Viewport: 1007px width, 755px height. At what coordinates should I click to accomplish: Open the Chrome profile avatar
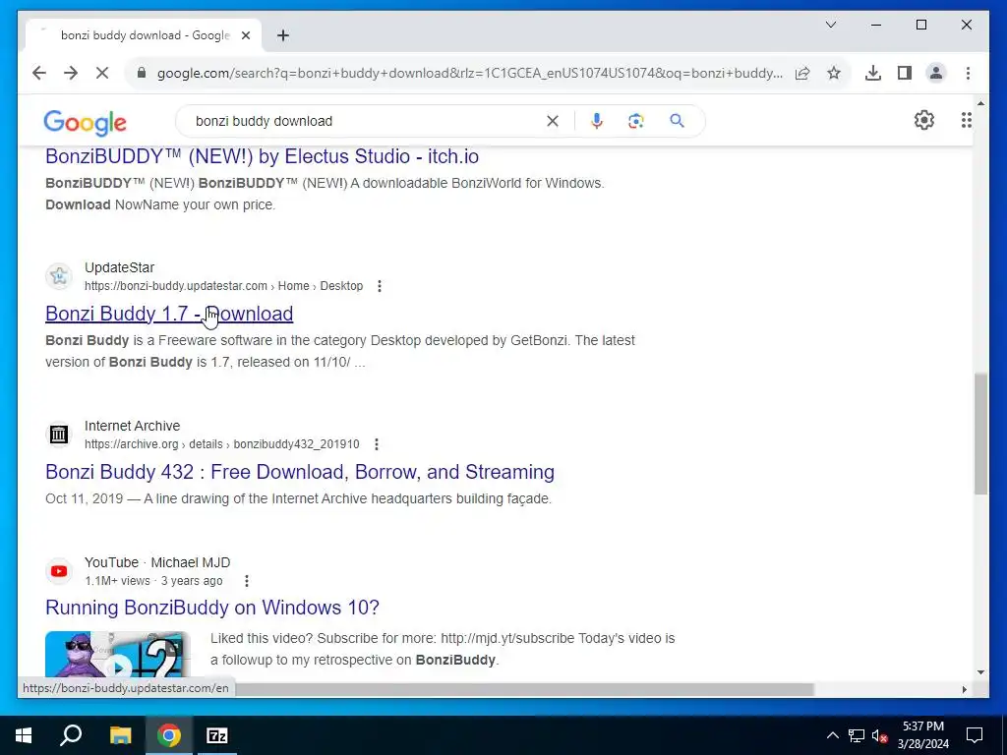pyautogui.click(x=936, y=73)
